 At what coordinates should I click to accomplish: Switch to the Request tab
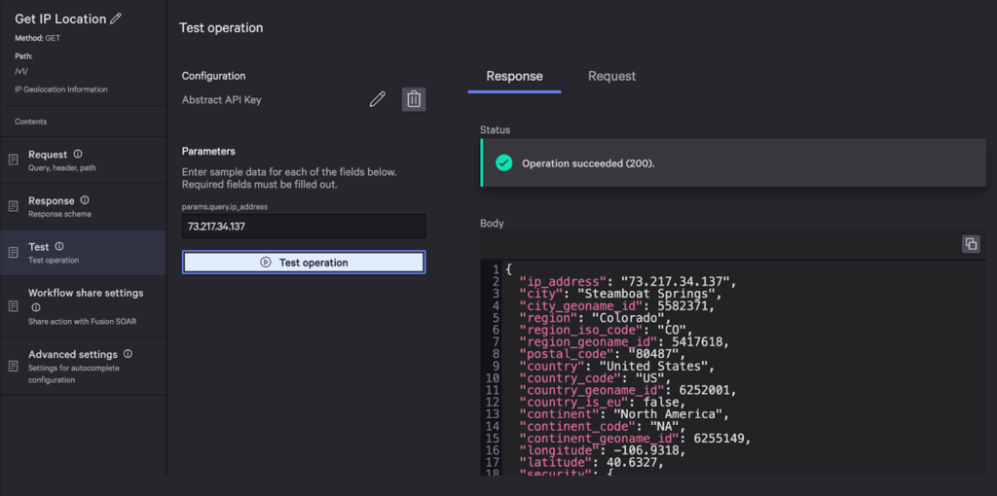pos(611,76)
